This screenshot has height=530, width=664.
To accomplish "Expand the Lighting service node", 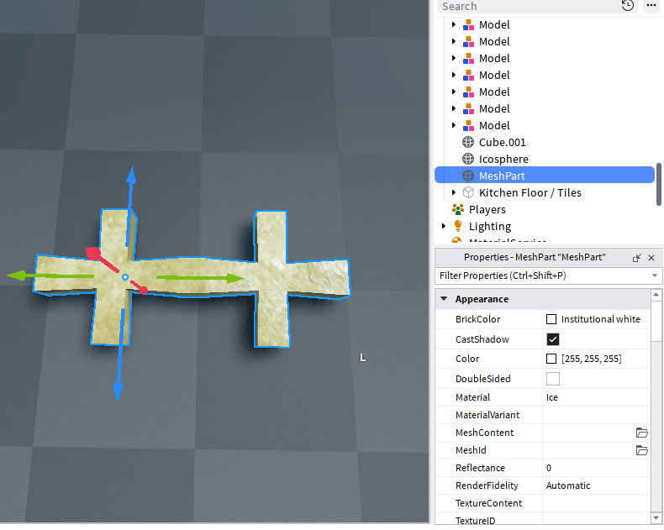I will tap(444, 226).
